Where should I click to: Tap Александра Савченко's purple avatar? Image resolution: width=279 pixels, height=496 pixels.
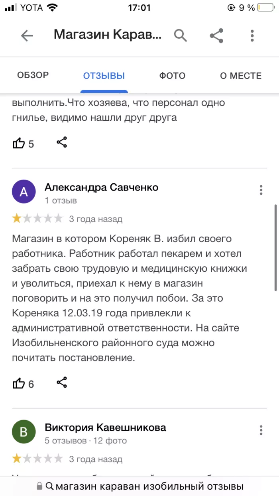24,191
